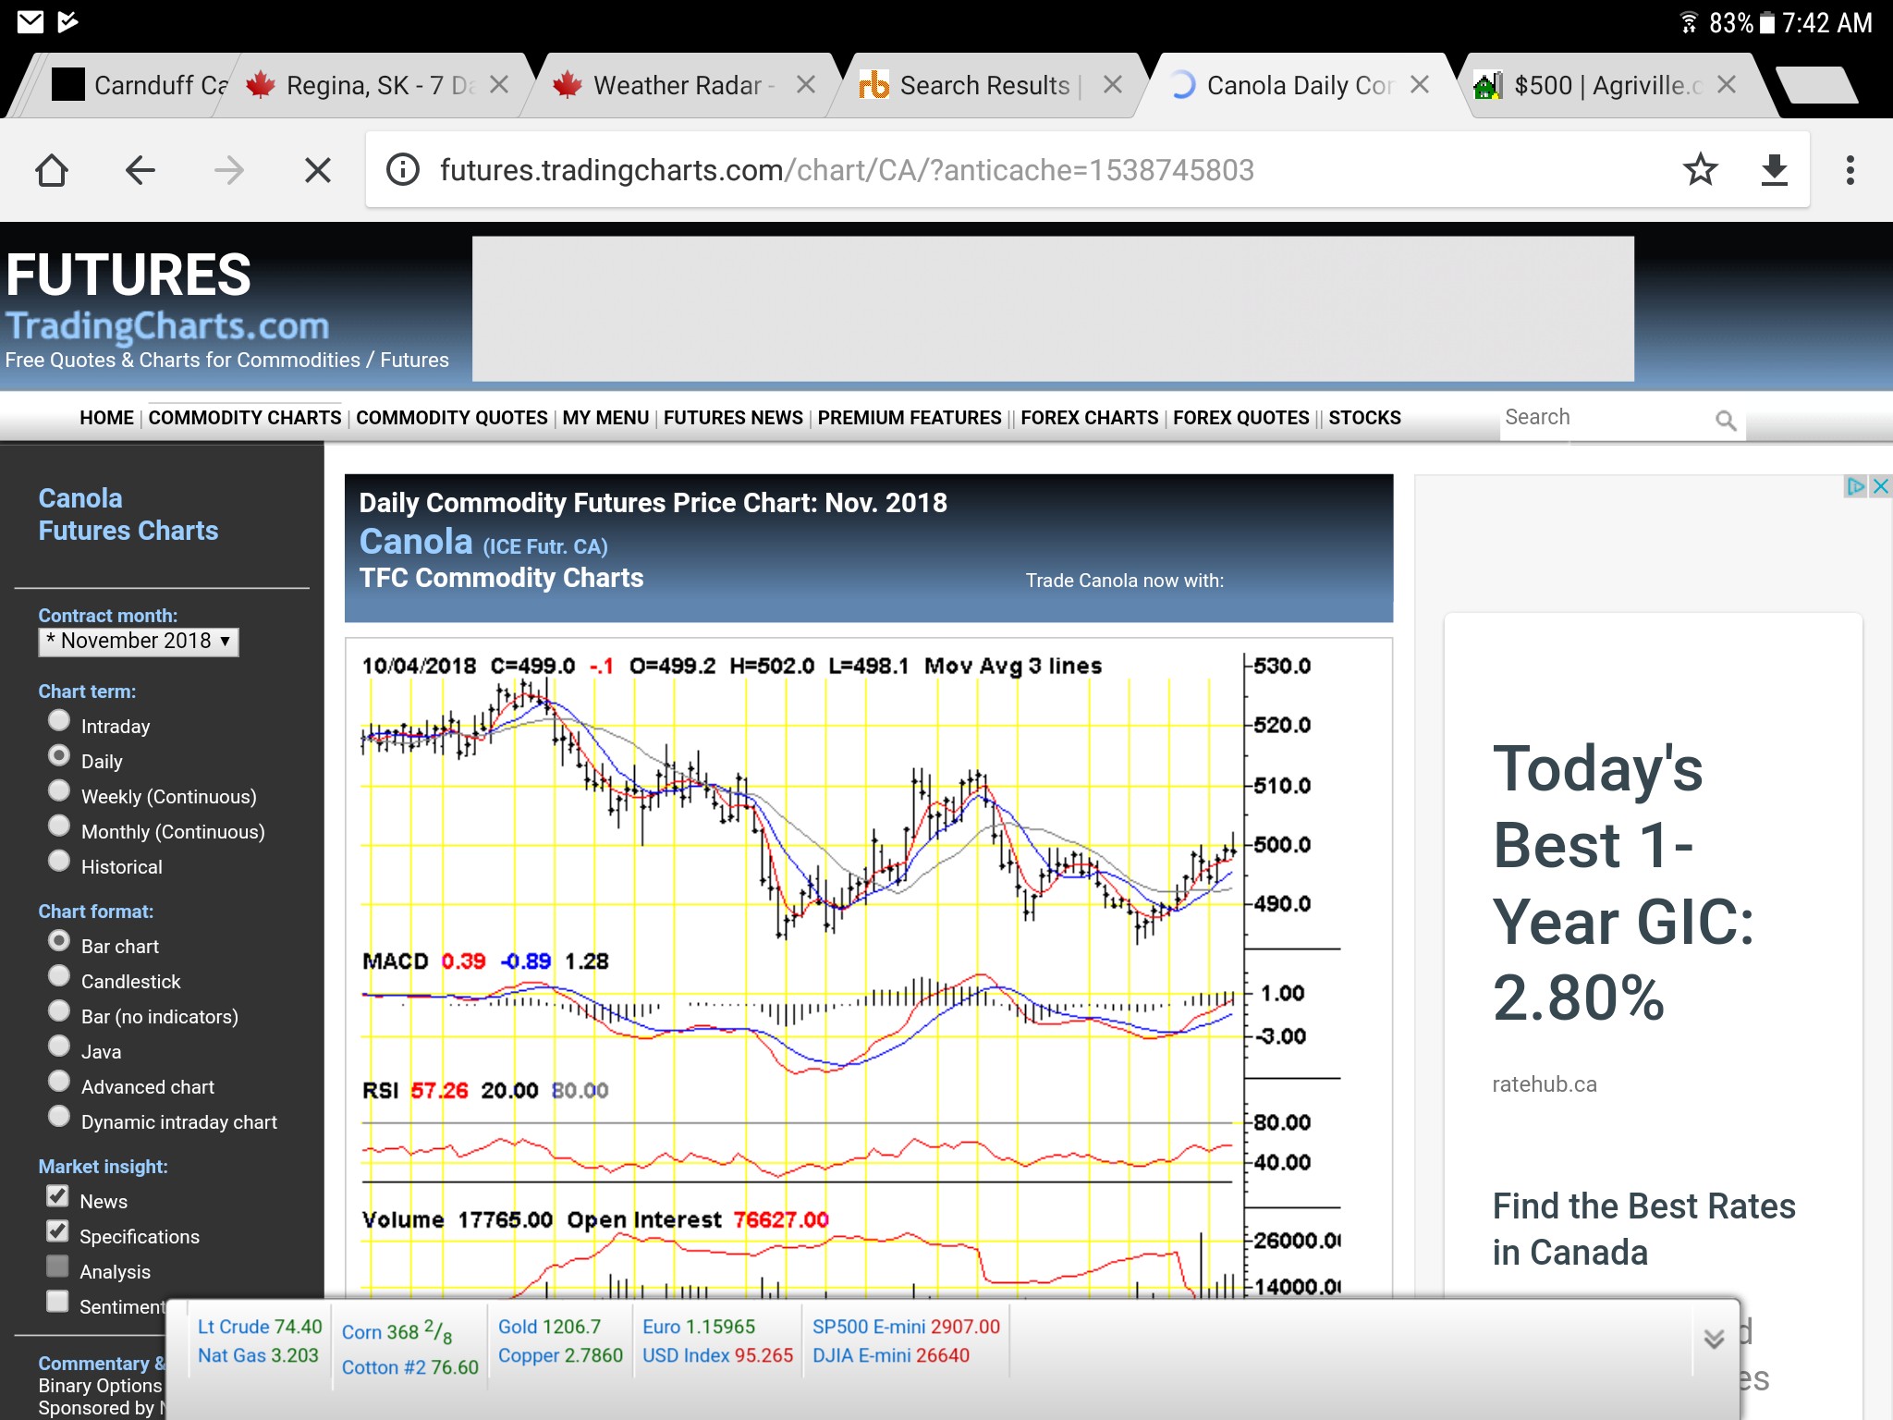Open the mail notification icon
The height and width of the screenshot is (1420, 1893).
pyautogui.click(x=30, y=22)
